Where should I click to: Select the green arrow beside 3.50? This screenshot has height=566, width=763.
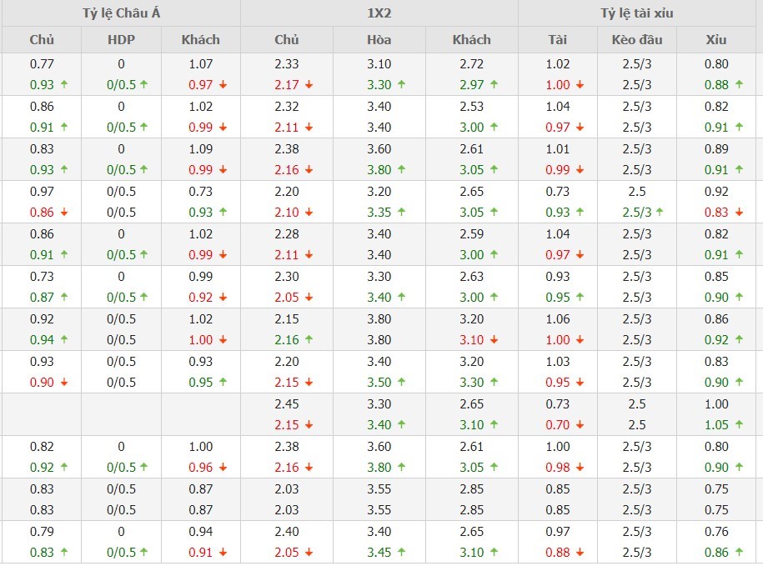pyautogui.click(x=402, y=383)
